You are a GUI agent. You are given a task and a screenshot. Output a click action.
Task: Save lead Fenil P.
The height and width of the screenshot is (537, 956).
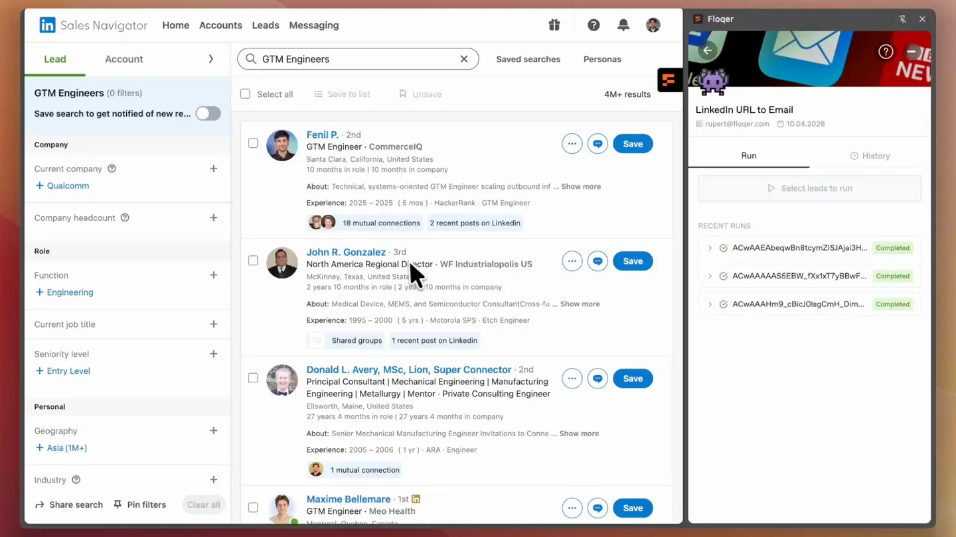point(633,144)
